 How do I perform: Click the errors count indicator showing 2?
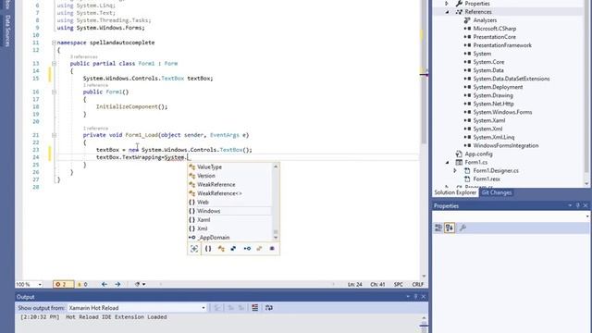63,284
